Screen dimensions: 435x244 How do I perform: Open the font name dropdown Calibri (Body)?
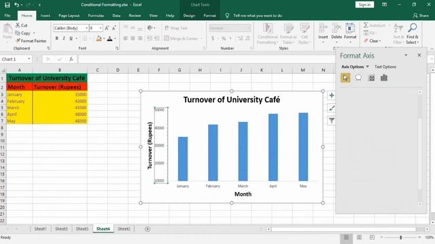click(86, 28)
